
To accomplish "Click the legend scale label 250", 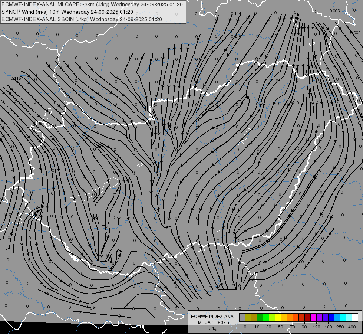I will (340, 327).
